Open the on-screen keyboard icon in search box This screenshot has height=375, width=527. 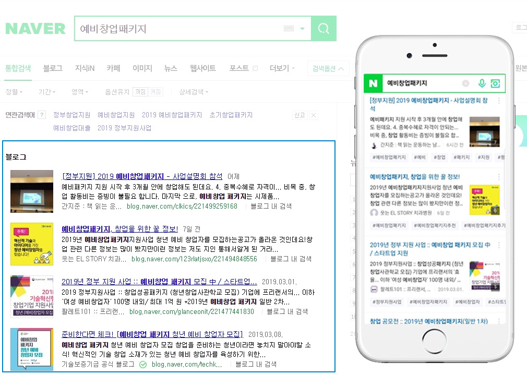tap(289, 29)
